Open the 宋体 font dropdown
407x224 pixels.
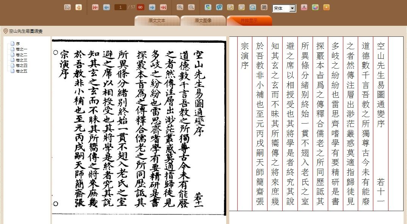tap(292, 8)
